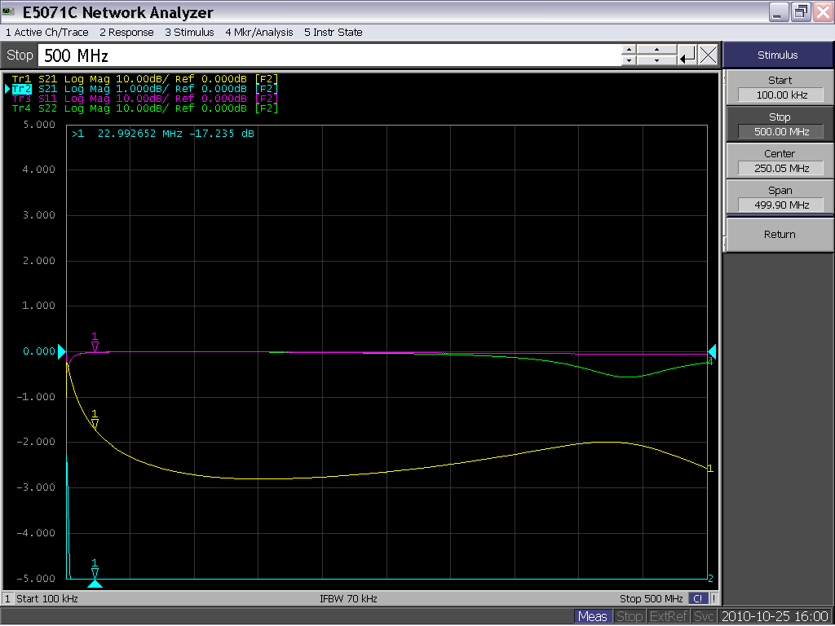Click left cyan reference position arrow at 0.000

tap(61, 351)
